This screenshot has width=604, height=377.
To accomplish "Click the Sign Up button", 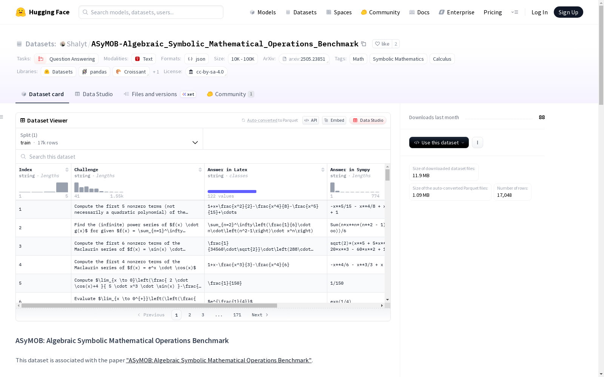I will (568, 12).
